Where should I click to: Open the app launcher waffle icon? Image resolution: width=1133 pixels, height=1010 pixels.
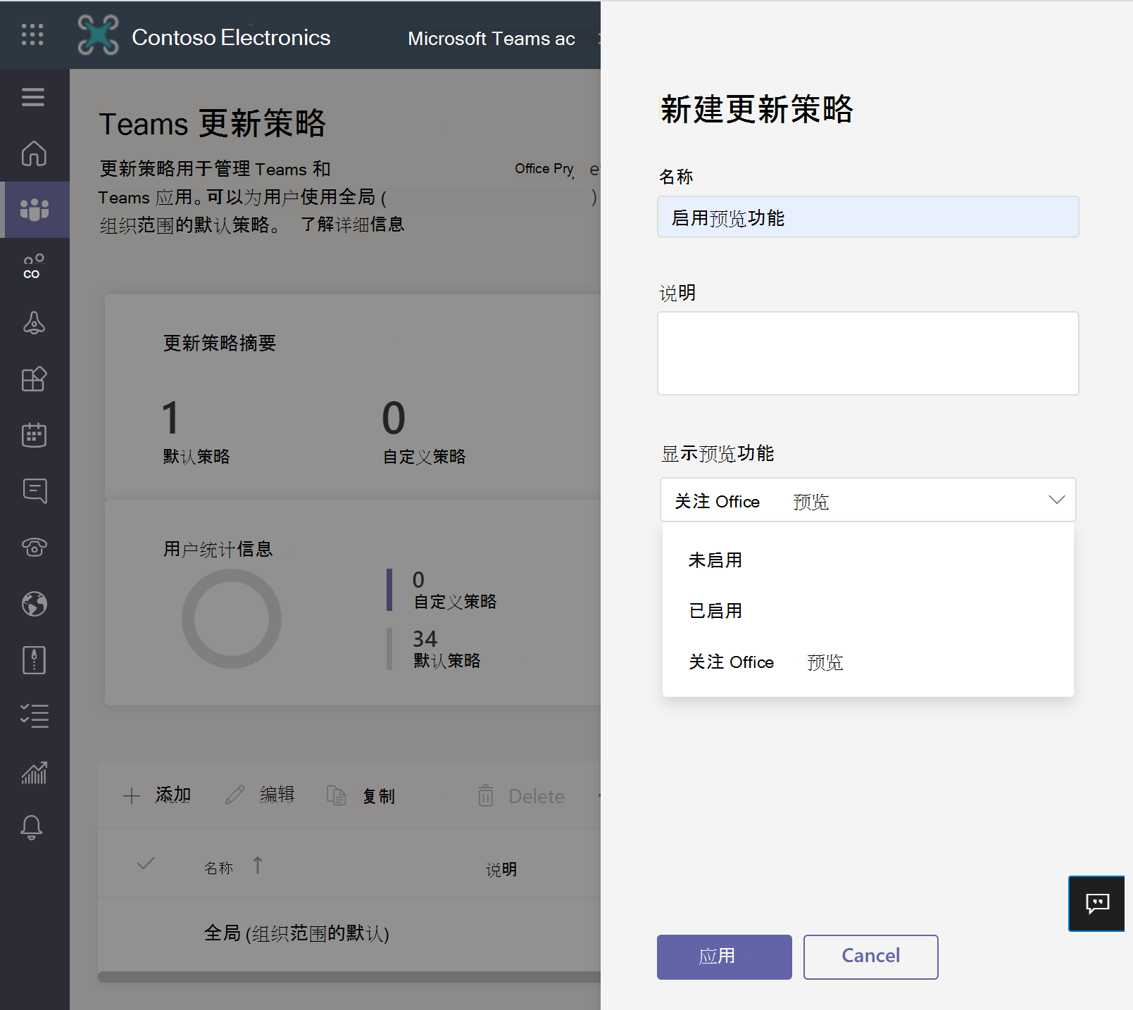tap(32, 34)
